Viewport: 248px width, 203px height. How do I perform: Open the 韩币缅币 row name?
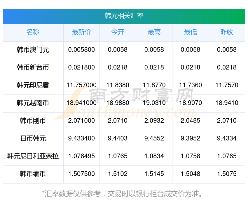33,174
